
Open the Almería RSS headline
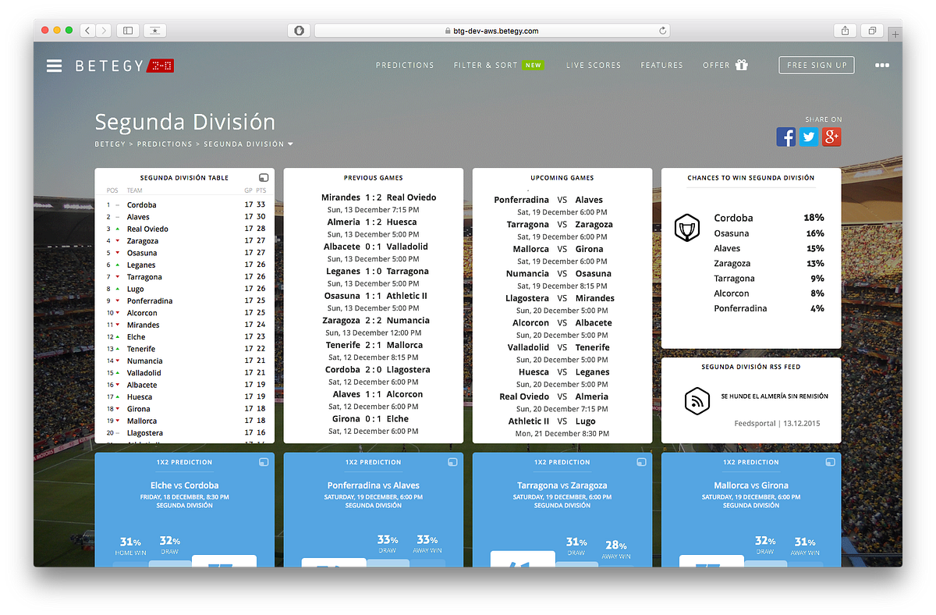click(775, 396)
